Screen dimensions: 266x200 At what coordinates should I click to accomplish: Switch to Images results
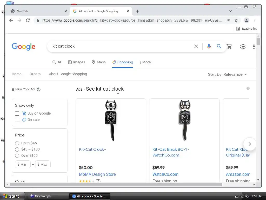(77, 62)
